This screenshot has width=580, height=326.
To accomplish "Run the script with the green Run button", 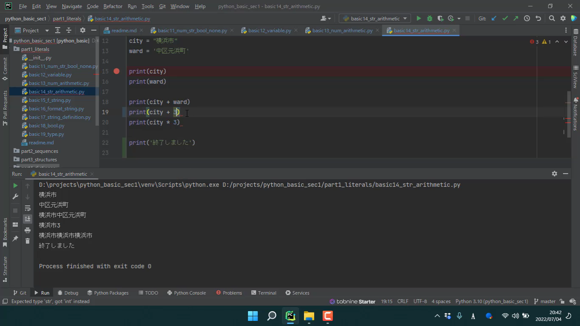I will 418,18.
